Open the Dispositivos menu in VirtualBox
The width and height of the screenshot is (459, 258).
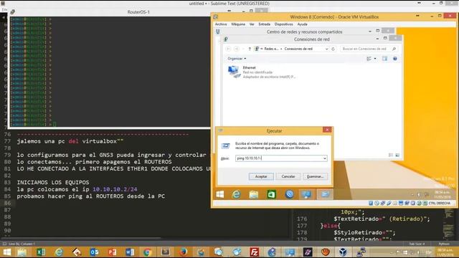click(x=284, y=24)
